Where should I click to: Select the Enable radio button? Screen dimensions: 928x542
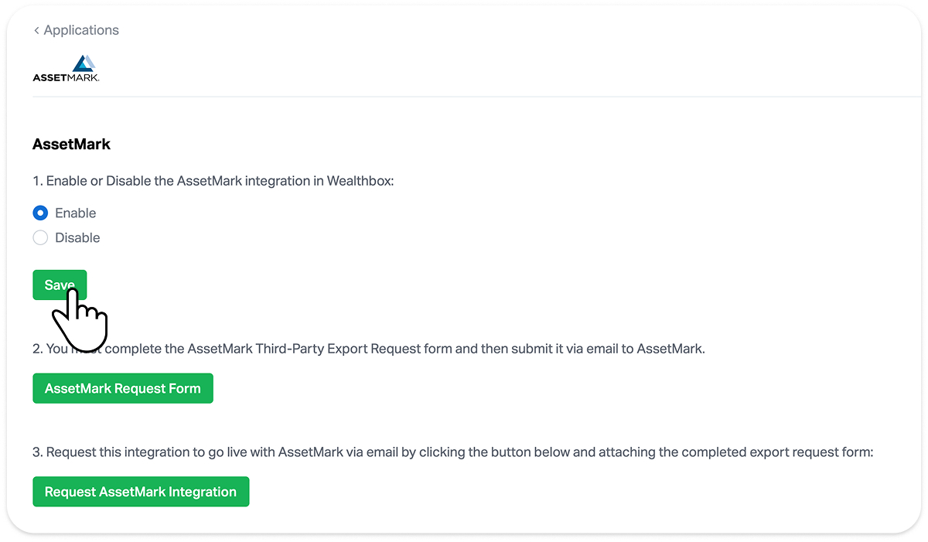[39, 213]
